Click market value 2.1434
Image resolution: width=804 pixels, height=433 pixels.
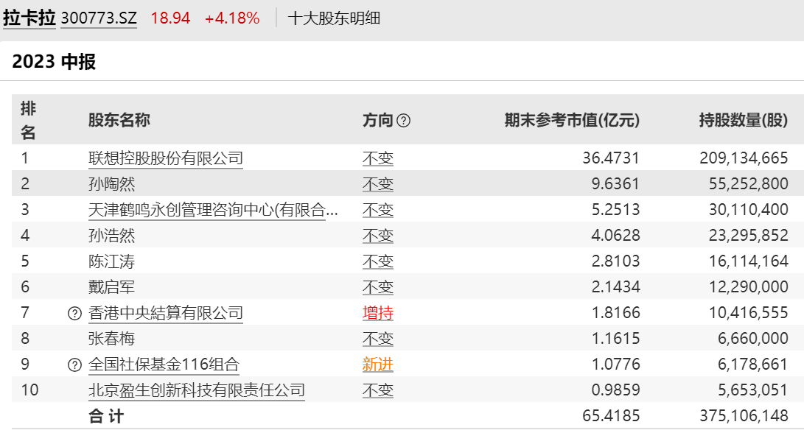[615, 286]
